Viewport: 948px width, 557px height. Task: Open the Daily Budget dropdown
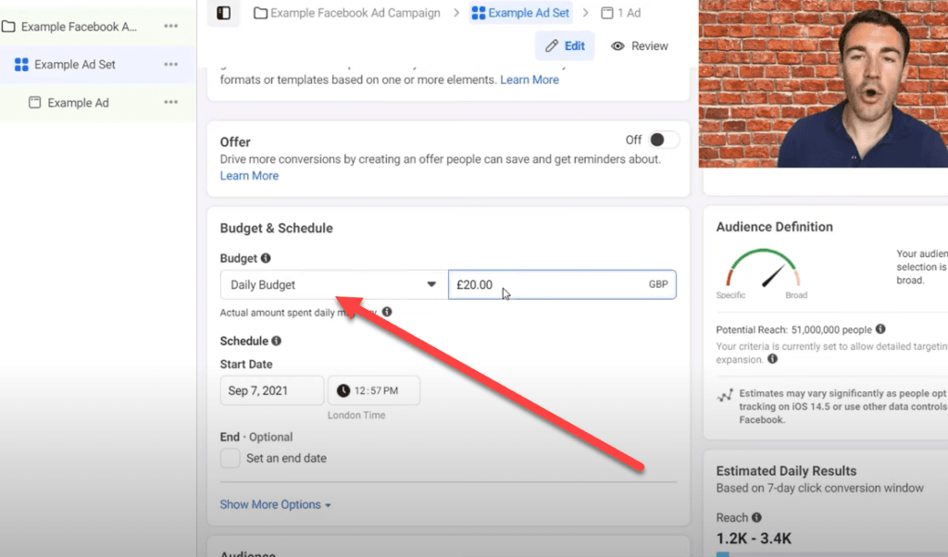click(x=333, y=285)
